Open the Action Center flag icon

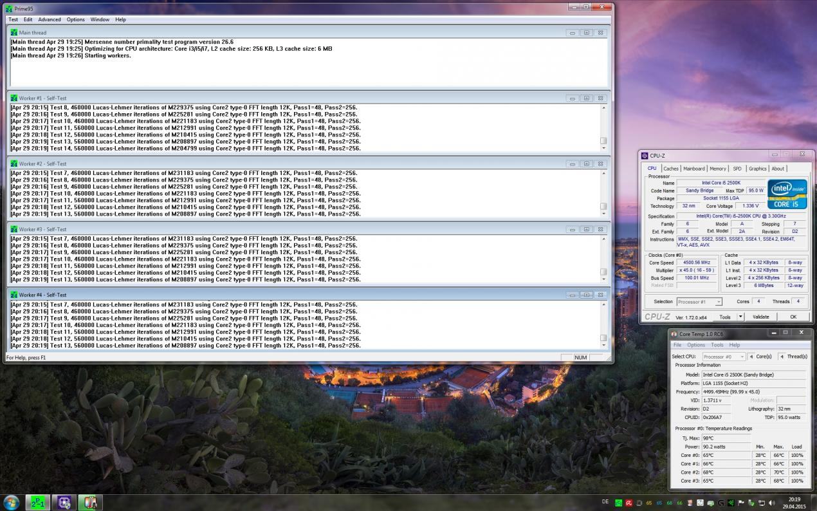click(x=741, y=503)
